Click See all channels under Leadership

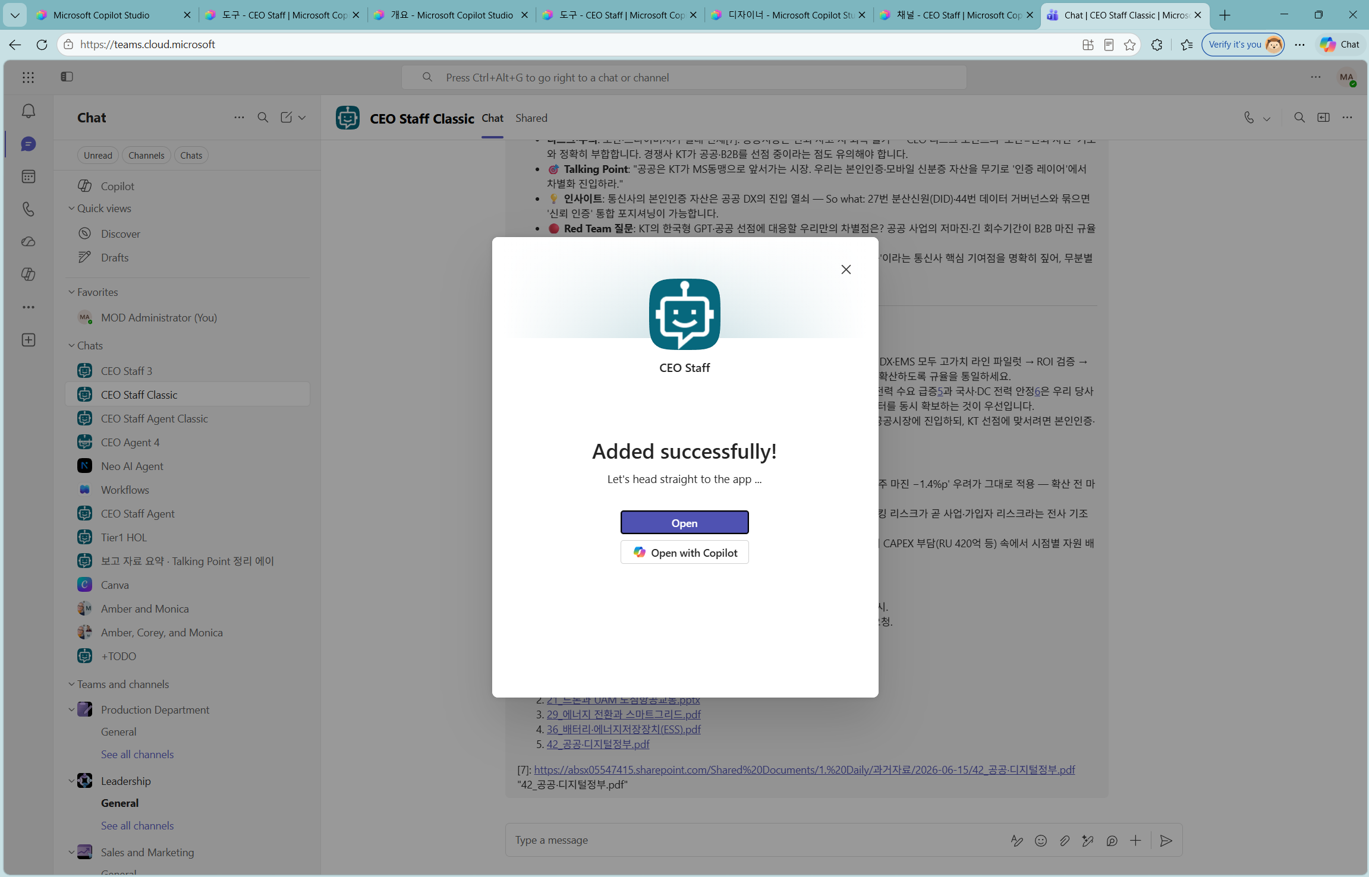pyautogui.click(x=137, y=825)
